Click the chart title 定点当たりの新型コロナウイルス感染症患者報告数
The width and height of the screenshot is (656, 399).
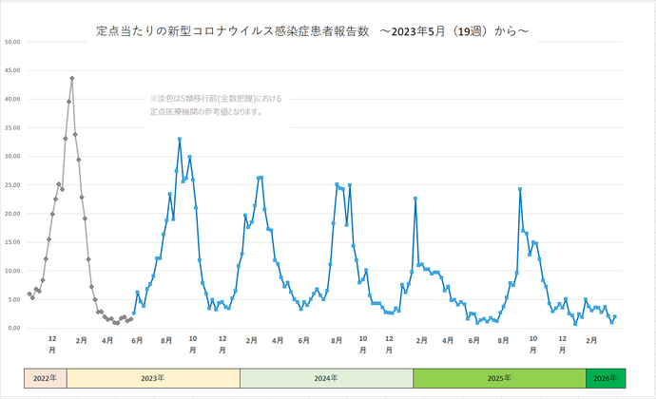point(233,31)
